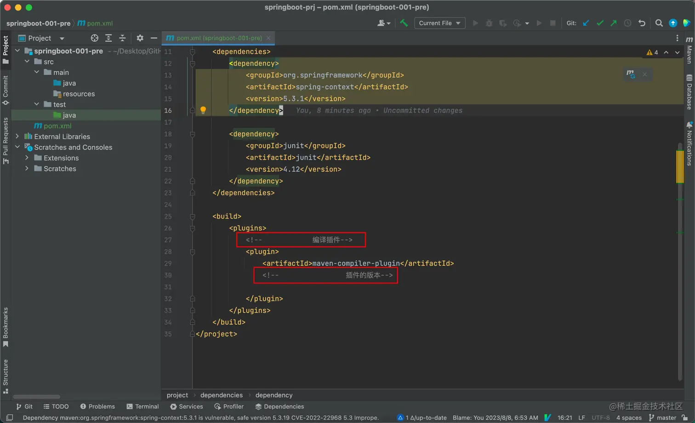The height and width of the screenshot is (423, 695).
Task: Collapse the test folder
Action: 37,104
